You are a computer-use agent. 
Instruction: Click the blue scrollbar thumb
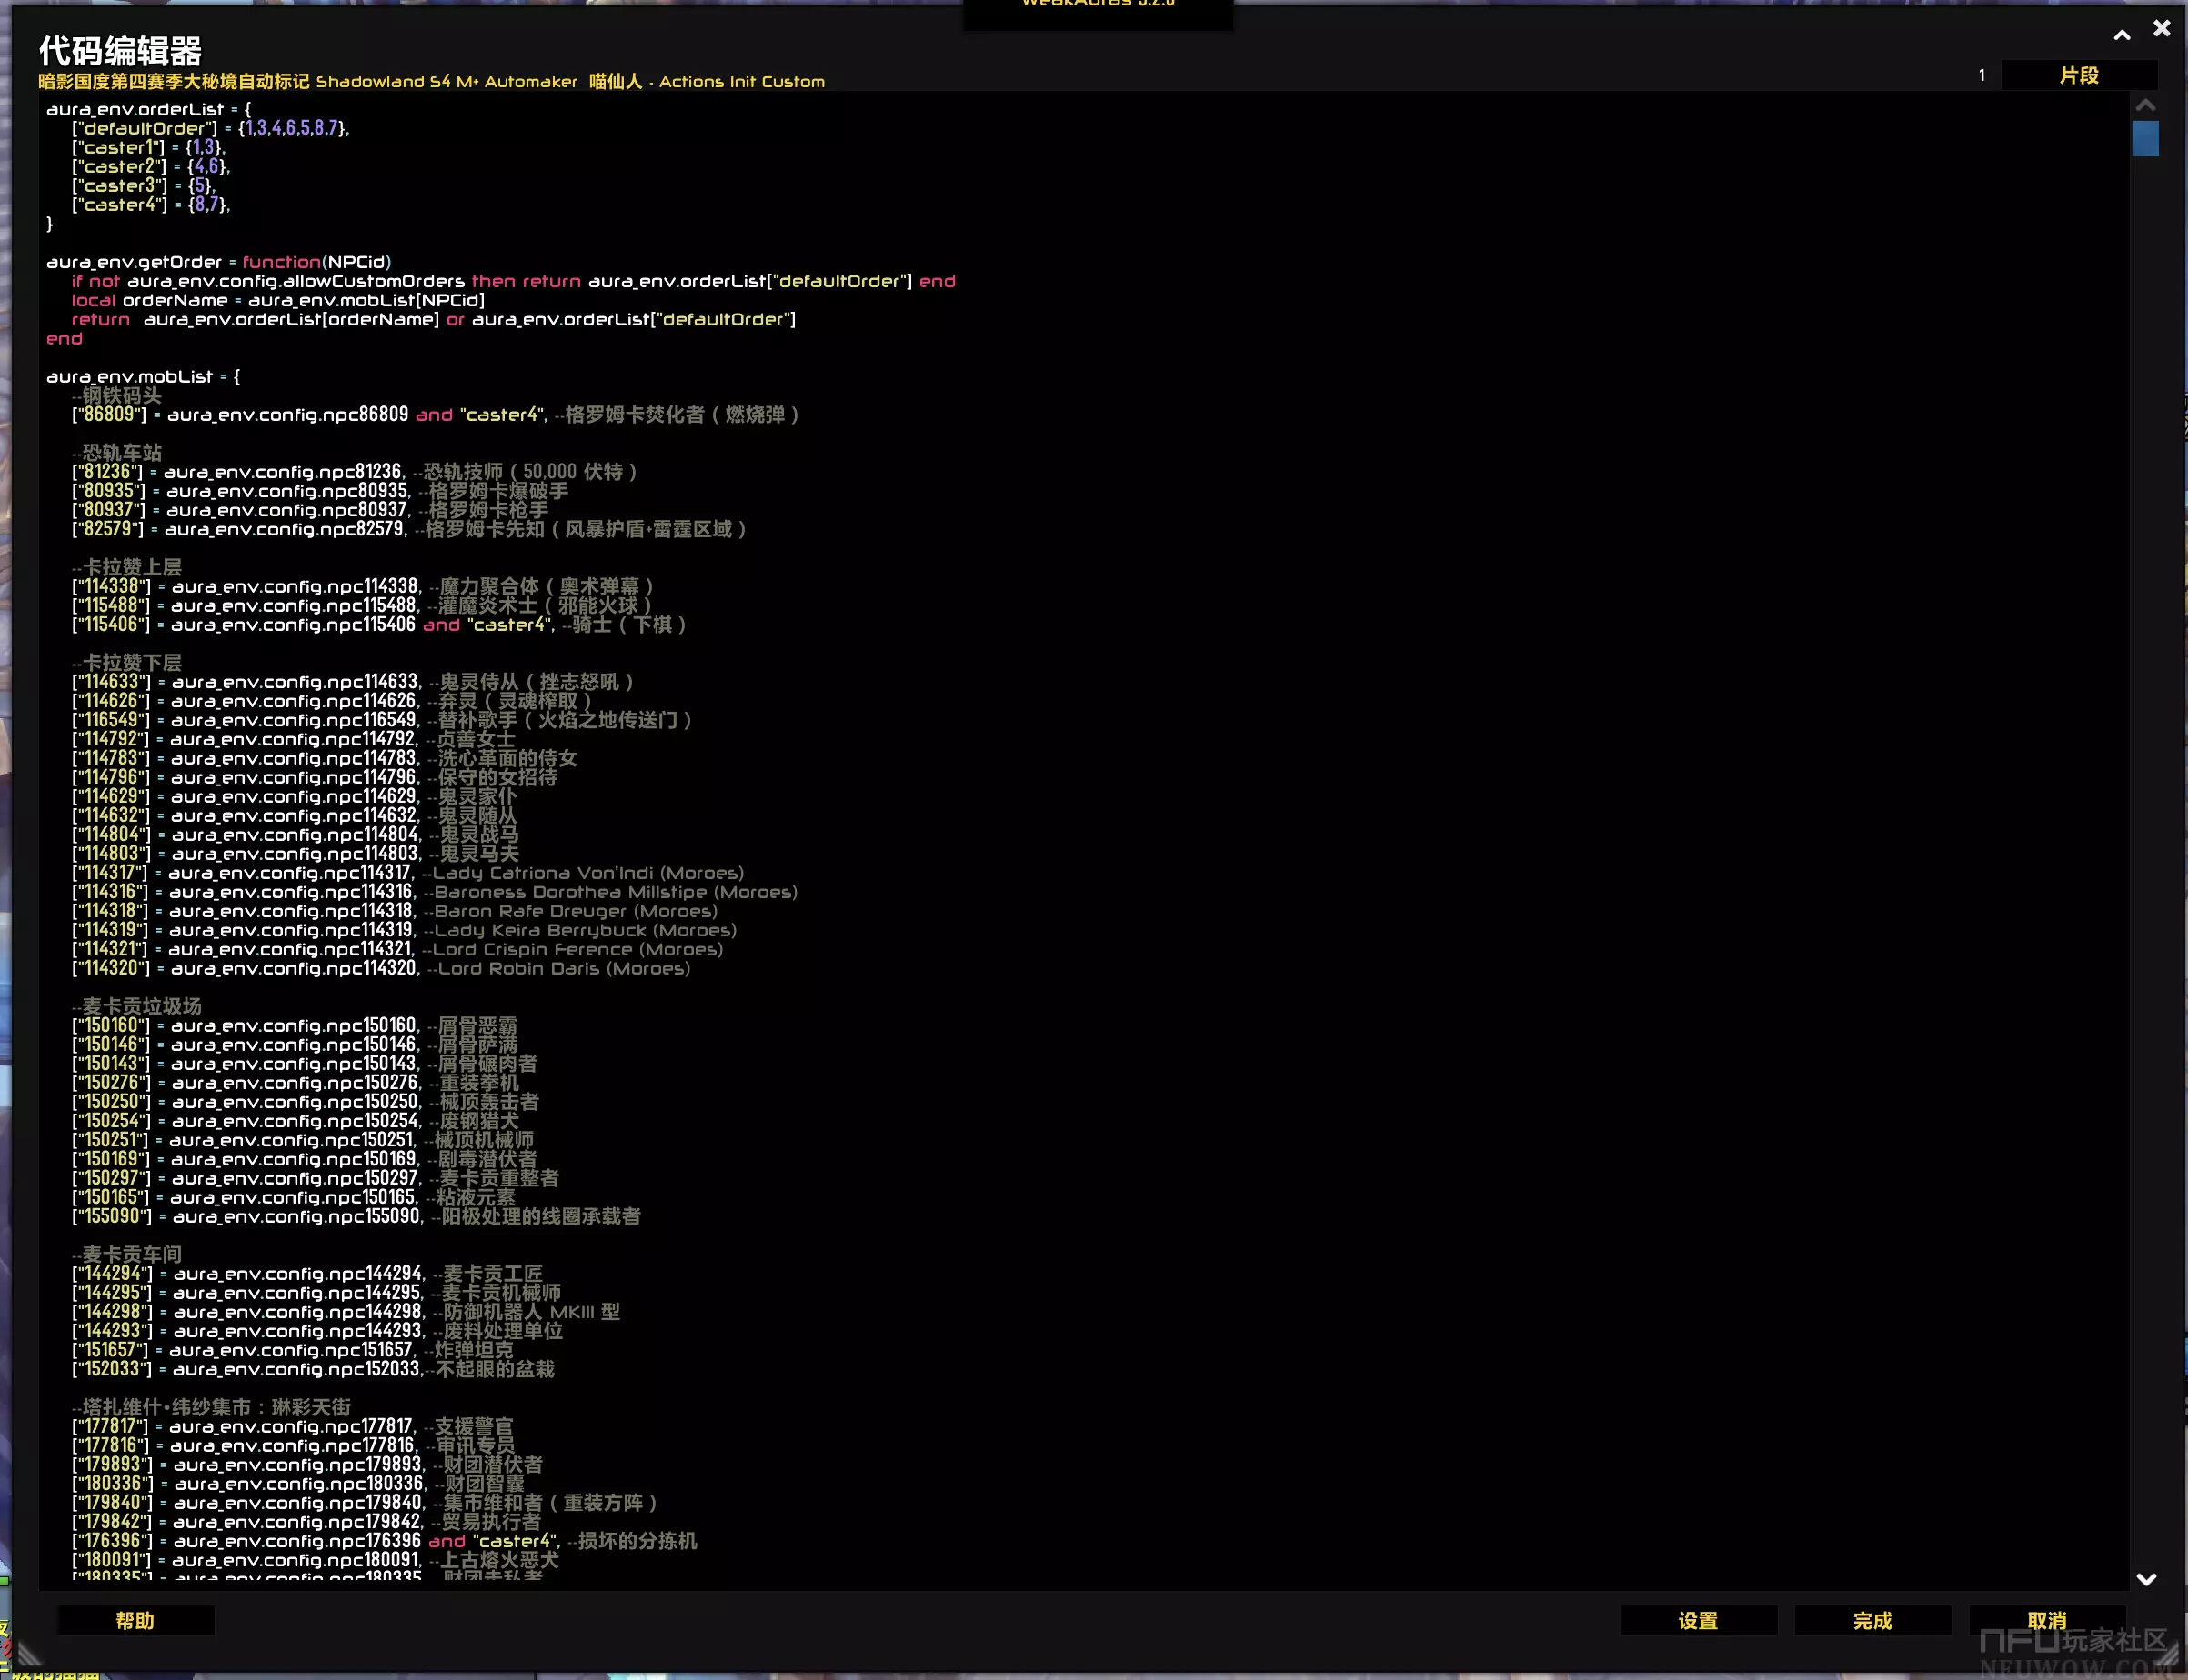click(2145, 138)
